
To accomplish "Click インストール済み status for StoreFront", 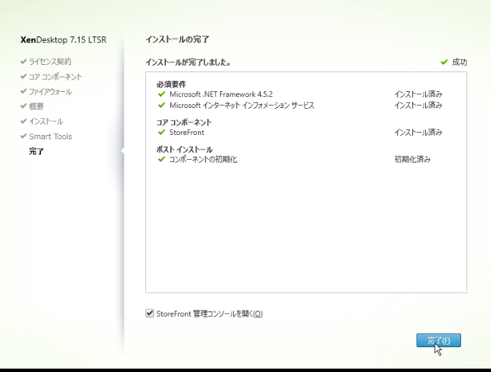I will tap(418, 133).
